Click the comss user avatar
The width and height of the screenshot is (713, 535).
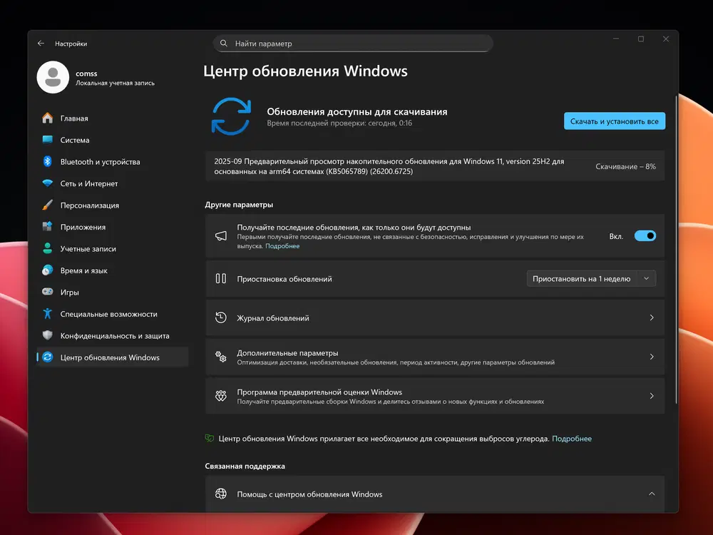(53, 77)
